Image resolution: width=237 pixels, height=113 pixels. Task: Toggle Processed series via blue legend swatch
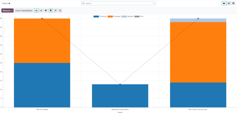click(96, 16)
